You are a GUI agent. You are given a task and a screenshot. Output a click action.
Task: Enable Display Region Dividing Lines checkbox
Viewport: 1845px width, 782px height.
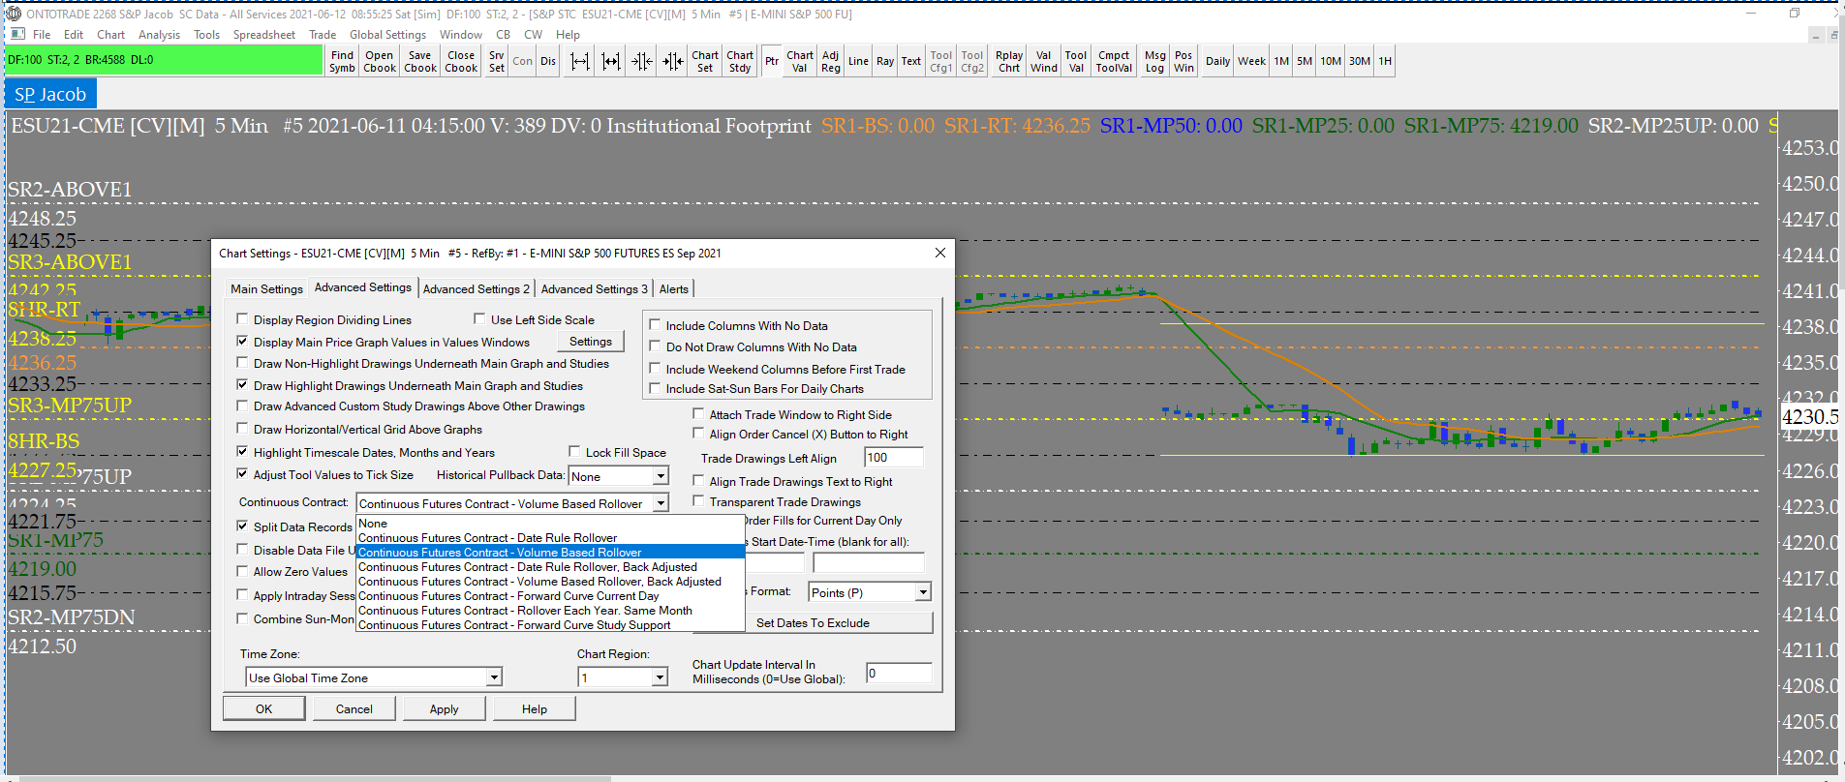(x=243, y=319)
